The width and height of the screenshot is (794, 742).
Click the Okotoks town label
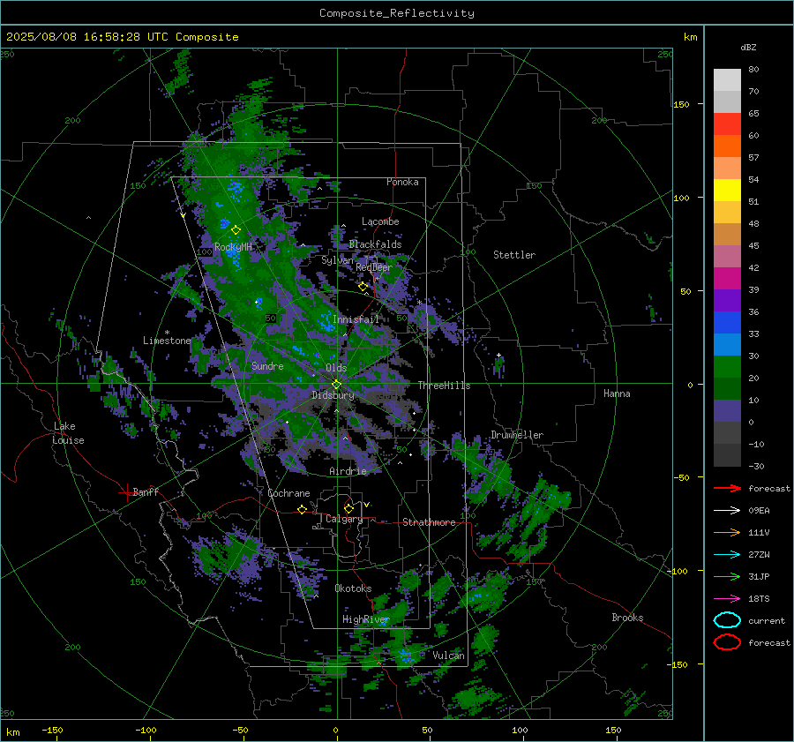point(353,588)
